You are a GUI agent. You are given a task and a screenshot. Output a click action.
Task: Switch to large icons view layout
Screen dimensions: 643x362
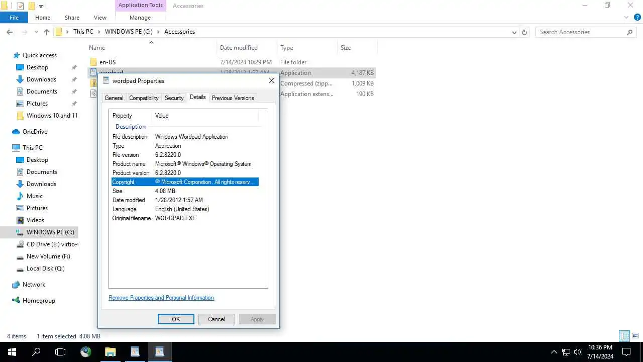coord(635,336)
